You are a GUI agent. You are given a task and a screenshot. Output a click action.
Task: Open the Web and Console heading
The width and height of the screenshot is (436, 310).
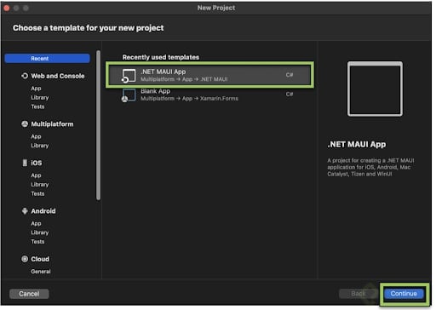pyautogui.click(x=58, y=76)
